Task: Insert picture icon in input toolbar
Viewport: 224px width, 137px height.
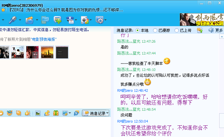Action: 38,113
